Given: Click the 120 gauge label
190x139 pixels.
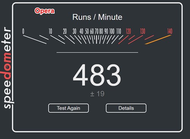Looking at the screenshot, I should coord(128,31).
